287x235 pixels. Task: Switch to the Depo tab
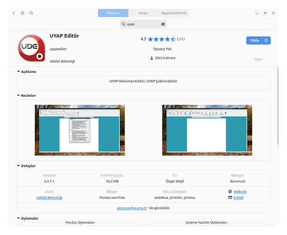tap(143, 13)
